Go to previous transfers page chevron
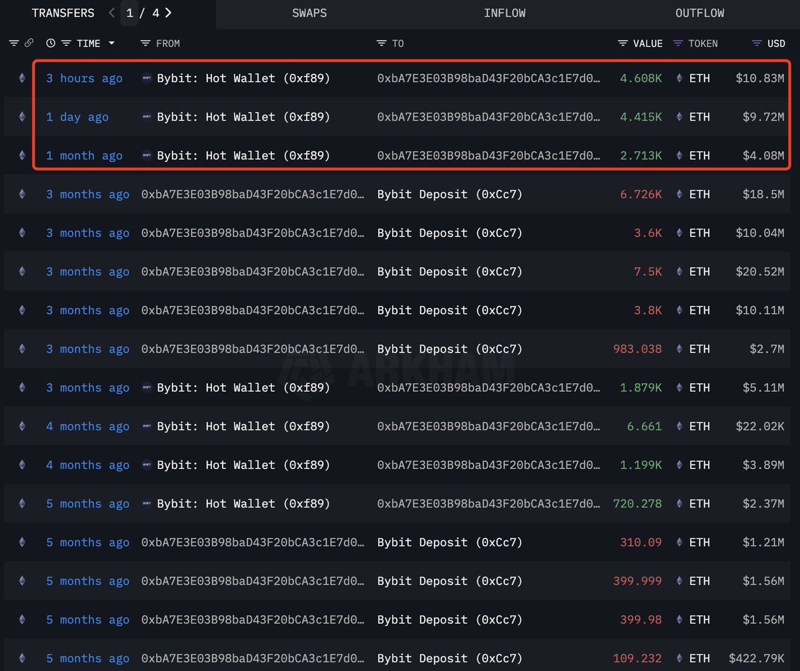Viewport: 800px width, 671px height. (x=111, y=13)
